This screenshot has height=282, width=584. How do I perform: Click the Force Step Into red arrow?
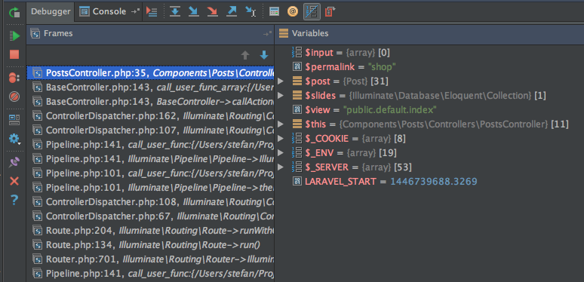(x=212, y=12)
